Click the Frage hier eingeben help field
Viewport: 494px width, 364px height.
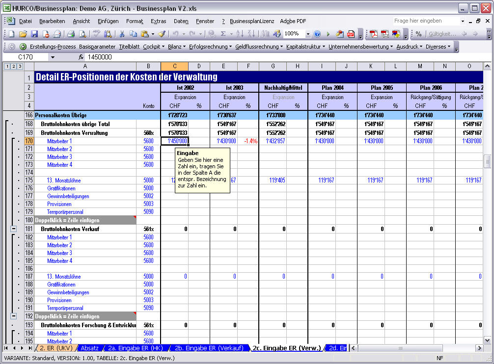426,21
